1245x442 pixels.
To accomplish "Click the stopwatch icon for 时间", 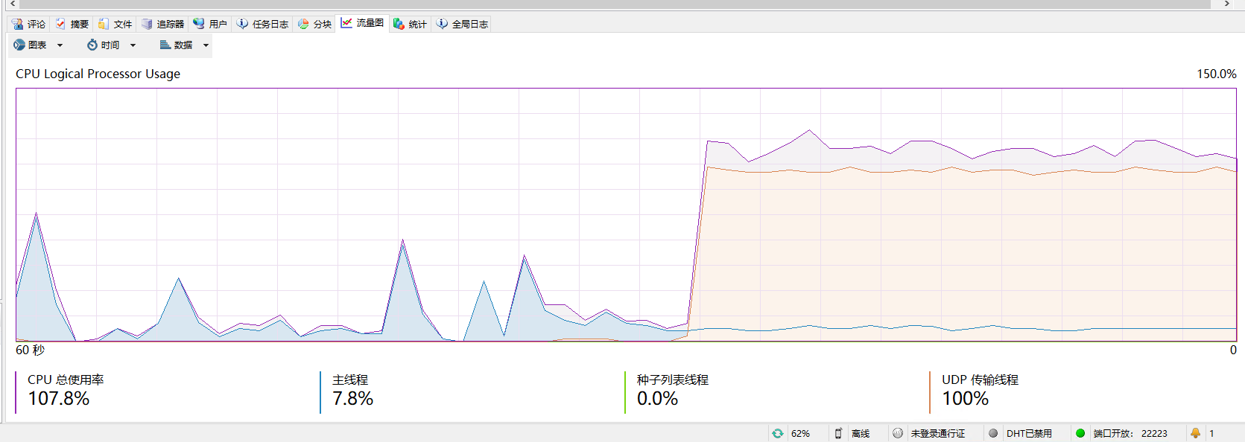I will click(92, 45).
